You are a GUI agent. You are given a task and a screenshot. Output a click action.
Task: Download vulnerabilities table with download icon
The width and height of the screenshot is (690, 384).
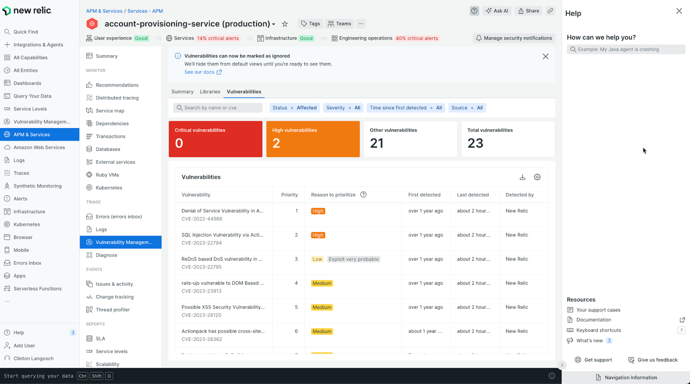(x=522, y=177)
